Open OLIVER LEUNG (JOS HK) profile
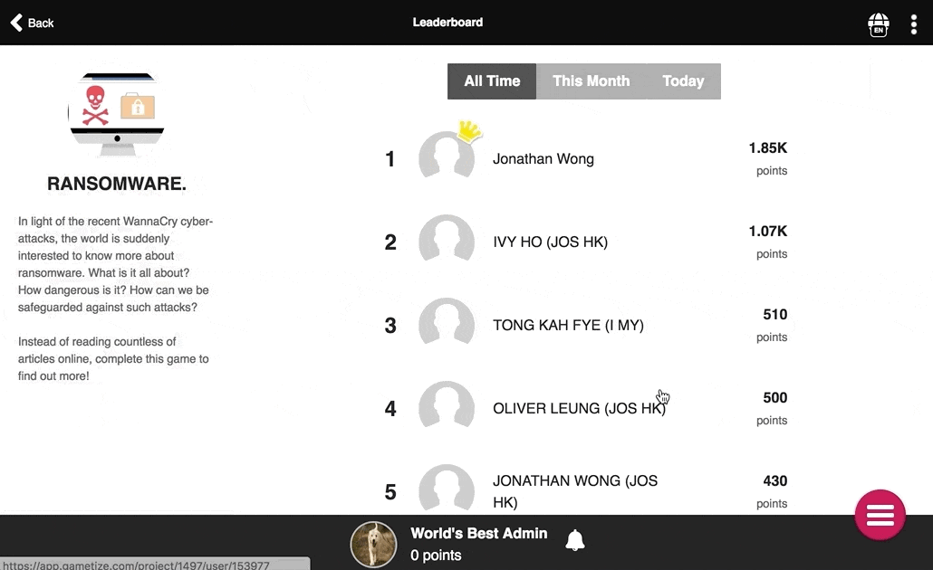Viewport: 933px width, 570px height. tap(579, 408)
